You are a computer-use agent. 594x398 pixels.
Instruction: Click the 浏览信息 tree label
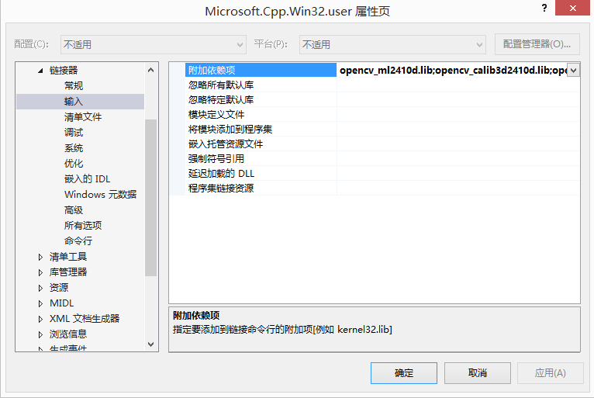pyautogui.click(x=68, y=334)
